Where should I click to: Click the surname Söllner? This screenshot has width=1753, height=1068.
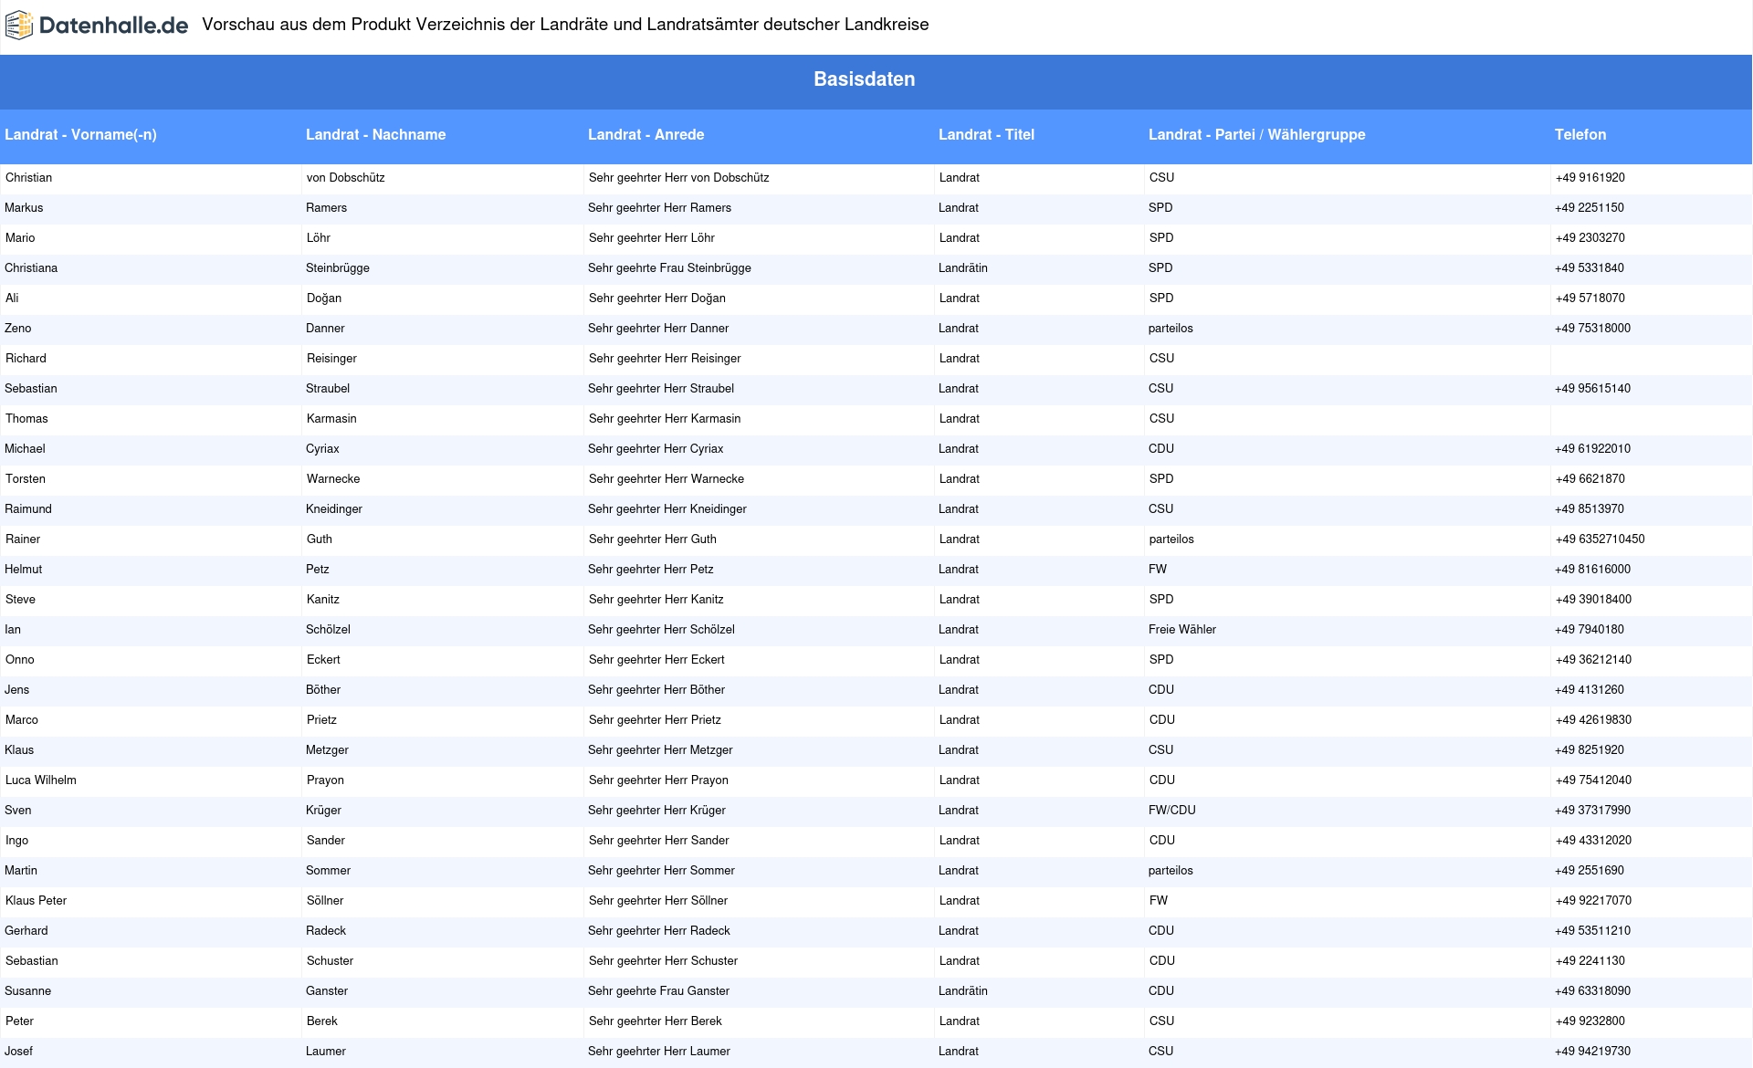[x=325, y=901]
